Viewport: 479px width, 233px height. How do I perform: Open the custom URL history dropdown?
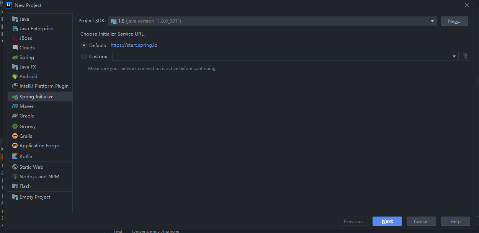click(454, 56)
